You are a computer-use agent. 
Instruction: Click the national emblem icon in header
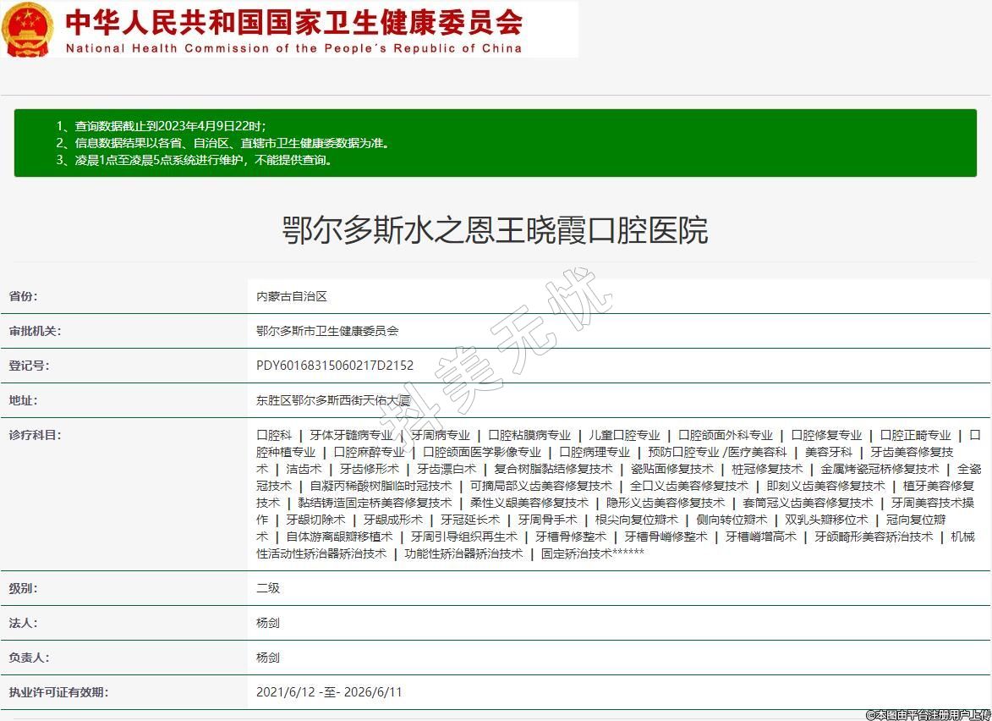click(x=27, y=30)
